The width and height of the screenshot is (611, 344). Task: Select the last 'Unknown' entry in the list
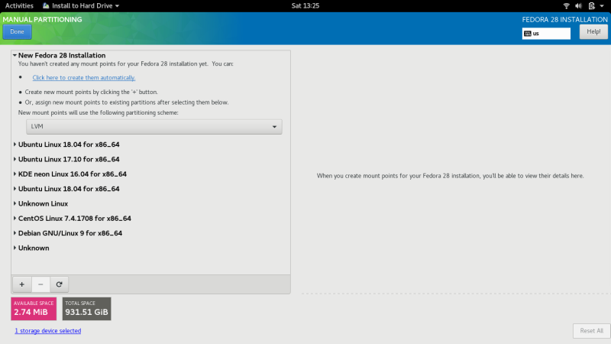coord(34,248)
